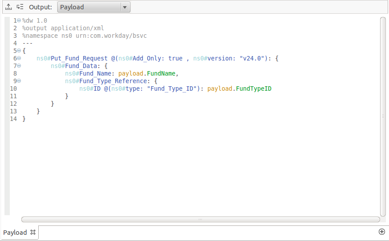Click the add output plus icon
Screen dimensions: 389x241
(381, 232)
